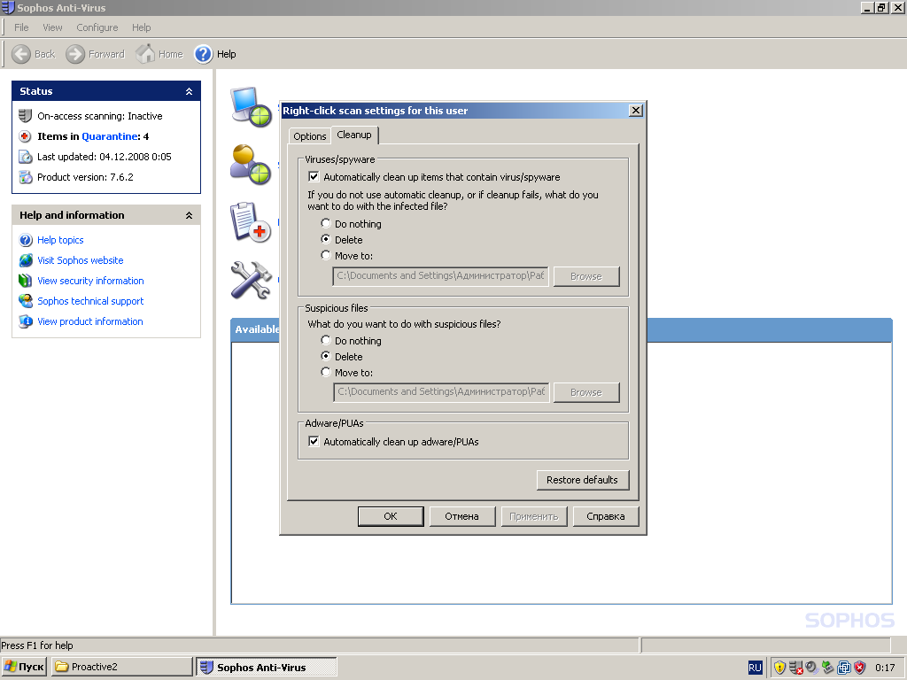This screenshot has height=680, width=907.
Task: Open View security information link
Action: point(91,281)
